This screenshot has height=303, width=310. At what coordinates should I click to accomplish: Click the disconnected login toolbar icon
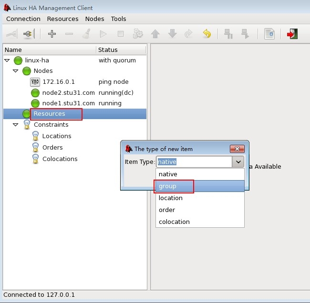(12, 34)
